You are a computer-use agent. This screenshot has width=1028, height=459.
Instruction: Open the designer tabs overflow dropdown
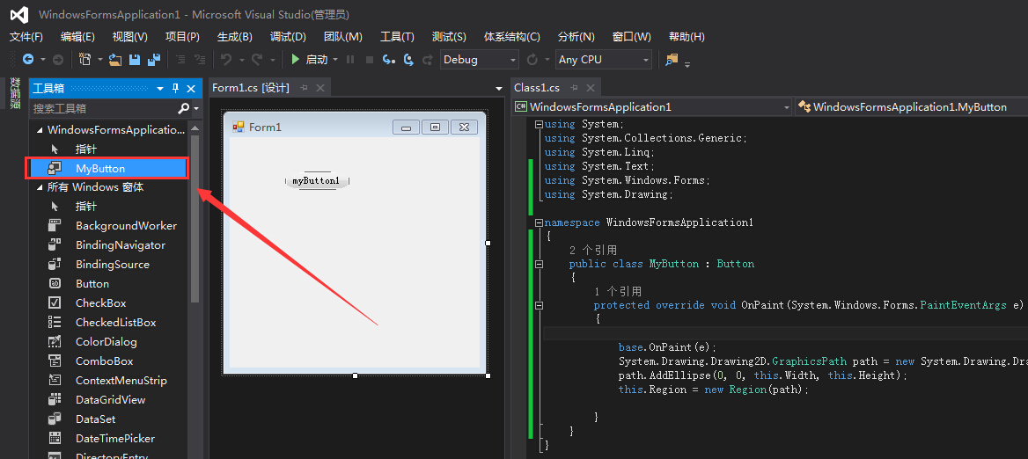[499, 89]
